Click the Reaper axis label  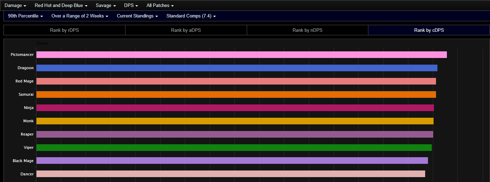(x=27, y=134)
